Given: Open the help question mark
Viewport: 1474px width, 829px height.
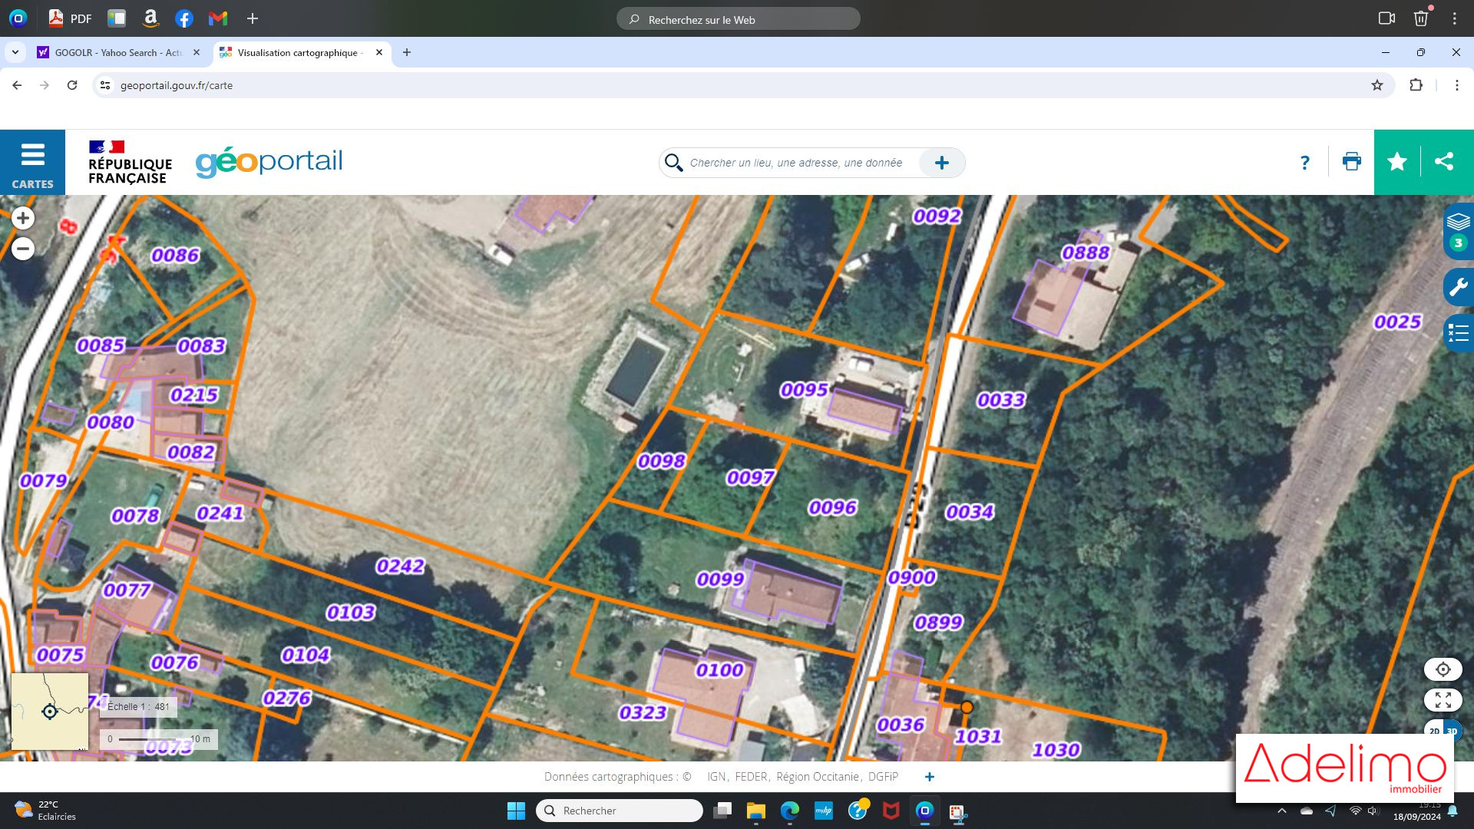Looking at the screenshot, I should pos(1304,163).
